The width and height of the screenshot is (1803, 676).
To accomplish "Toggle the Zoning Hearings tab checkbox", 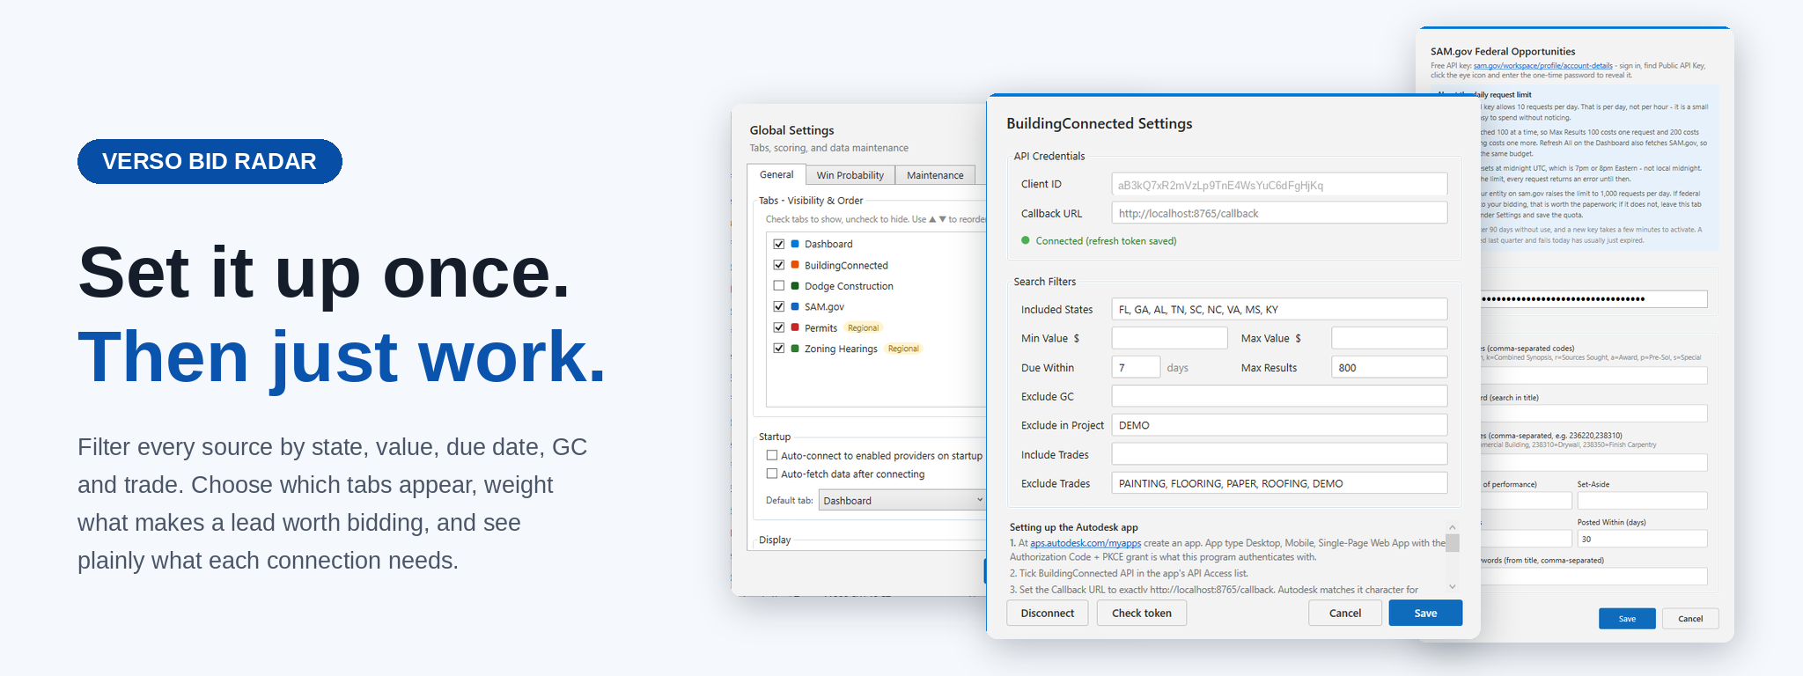I will point(778,349).
